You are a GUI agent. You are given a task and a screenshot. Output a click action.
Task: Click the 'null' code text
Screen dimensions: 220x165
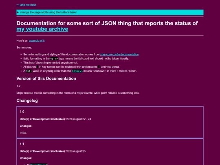[x=29, y=71]
